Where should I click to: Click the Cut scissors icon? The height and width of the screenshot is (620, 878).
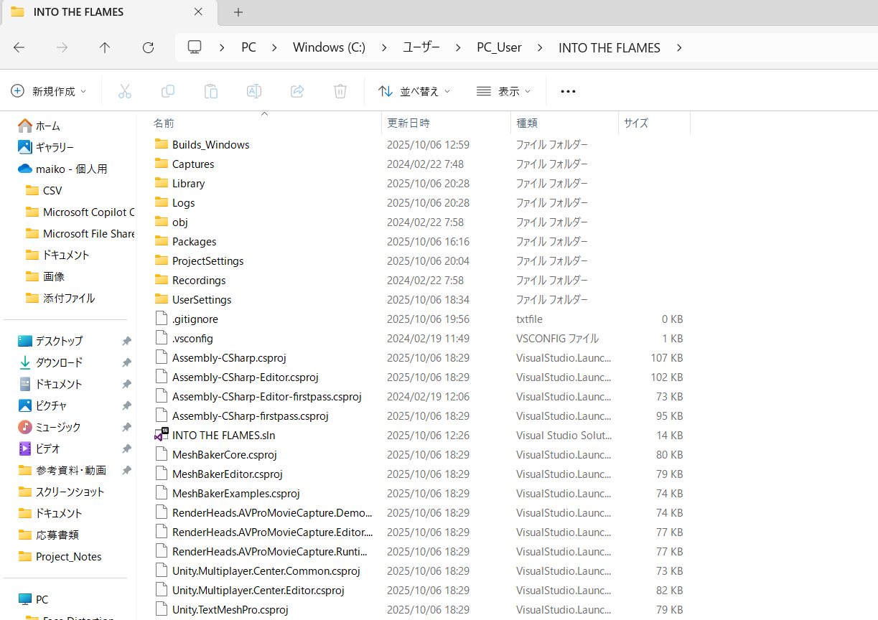pos(125,91)
